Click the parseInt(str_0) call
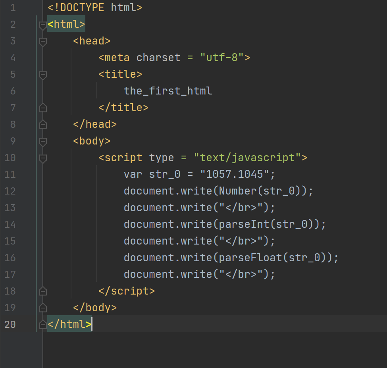Screen dimensions: 387x368 click(266, 224)
